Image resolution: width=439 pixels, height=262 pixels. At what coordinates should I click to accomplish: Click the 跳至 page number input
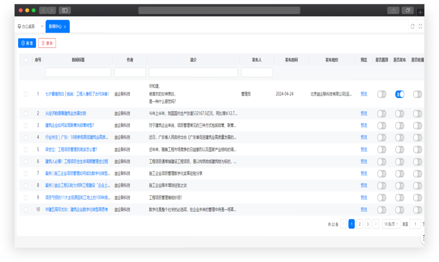pyautogui.click(x=415, y=224)
